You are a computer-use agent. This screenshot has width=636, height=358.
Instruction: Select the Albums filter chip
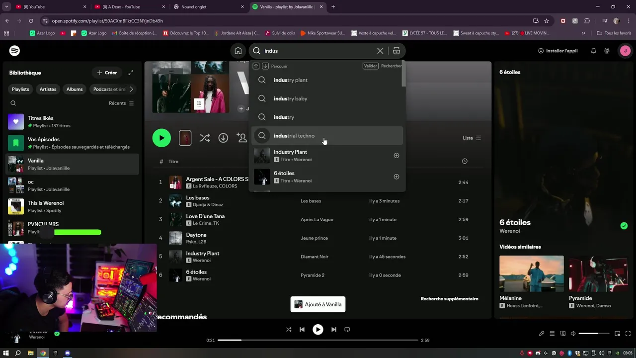point(75,89)
